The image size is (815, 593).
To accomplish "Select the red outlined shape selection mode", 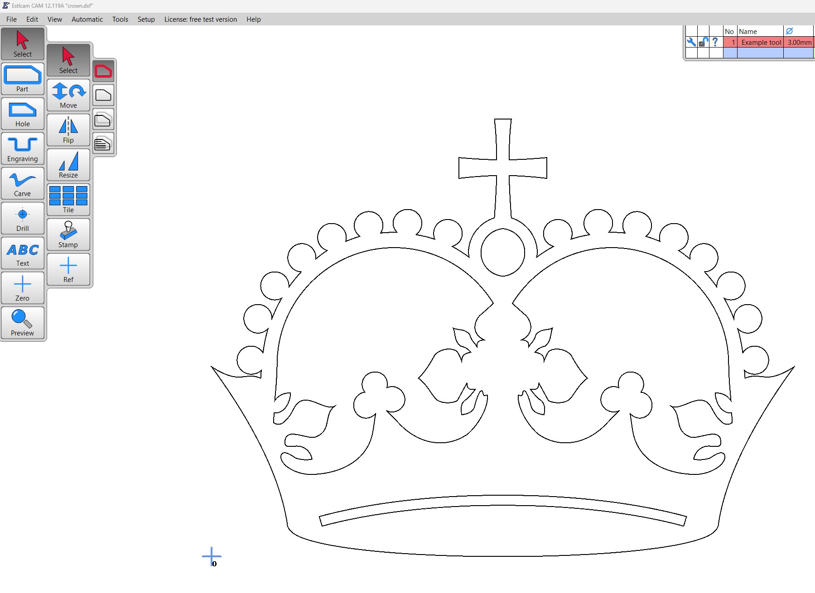I will pyautogui.click(x=103, y=71).
